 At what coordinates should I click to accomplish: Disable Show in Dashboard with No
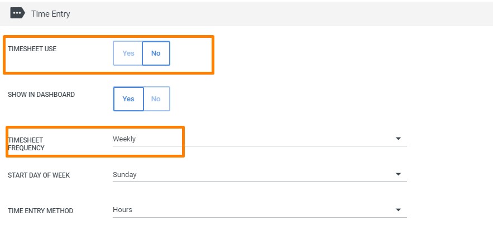[156, 99]
